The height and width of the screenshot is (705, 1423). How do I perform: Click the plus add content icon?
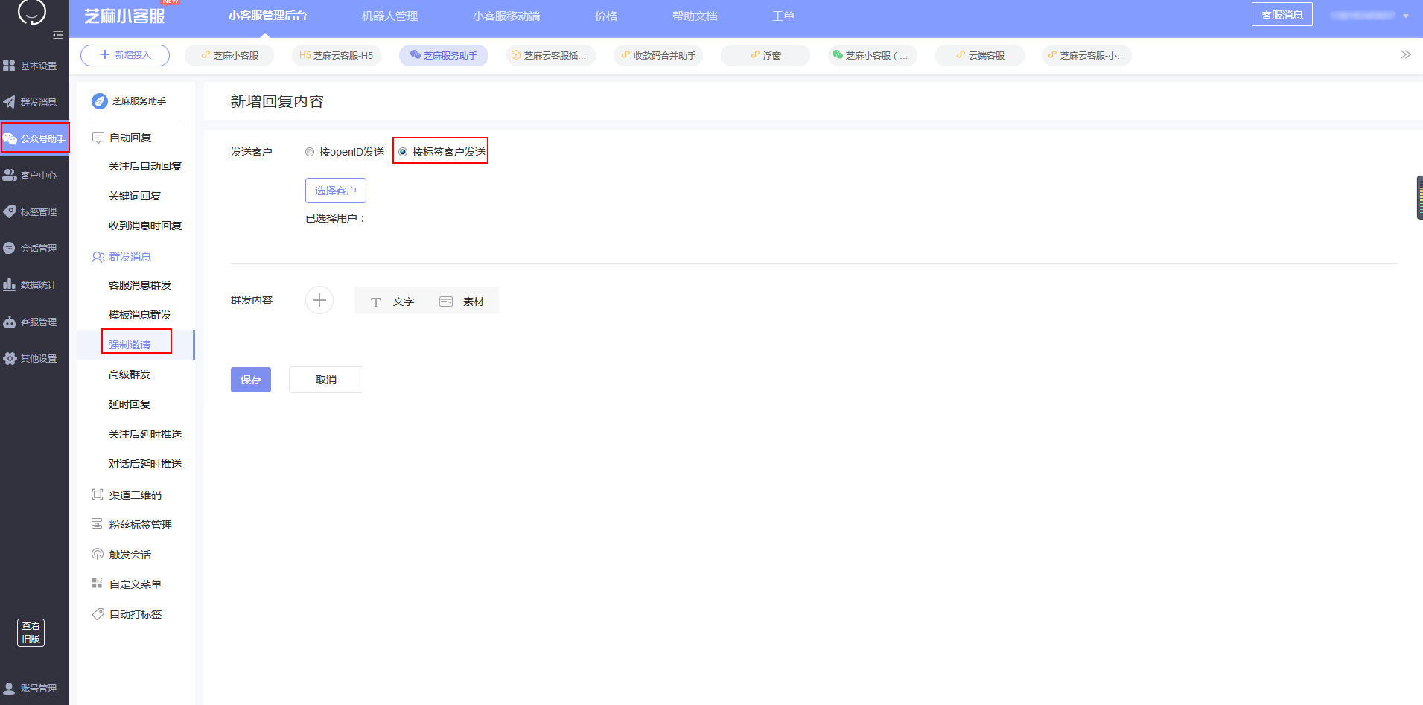click(319, 300)
